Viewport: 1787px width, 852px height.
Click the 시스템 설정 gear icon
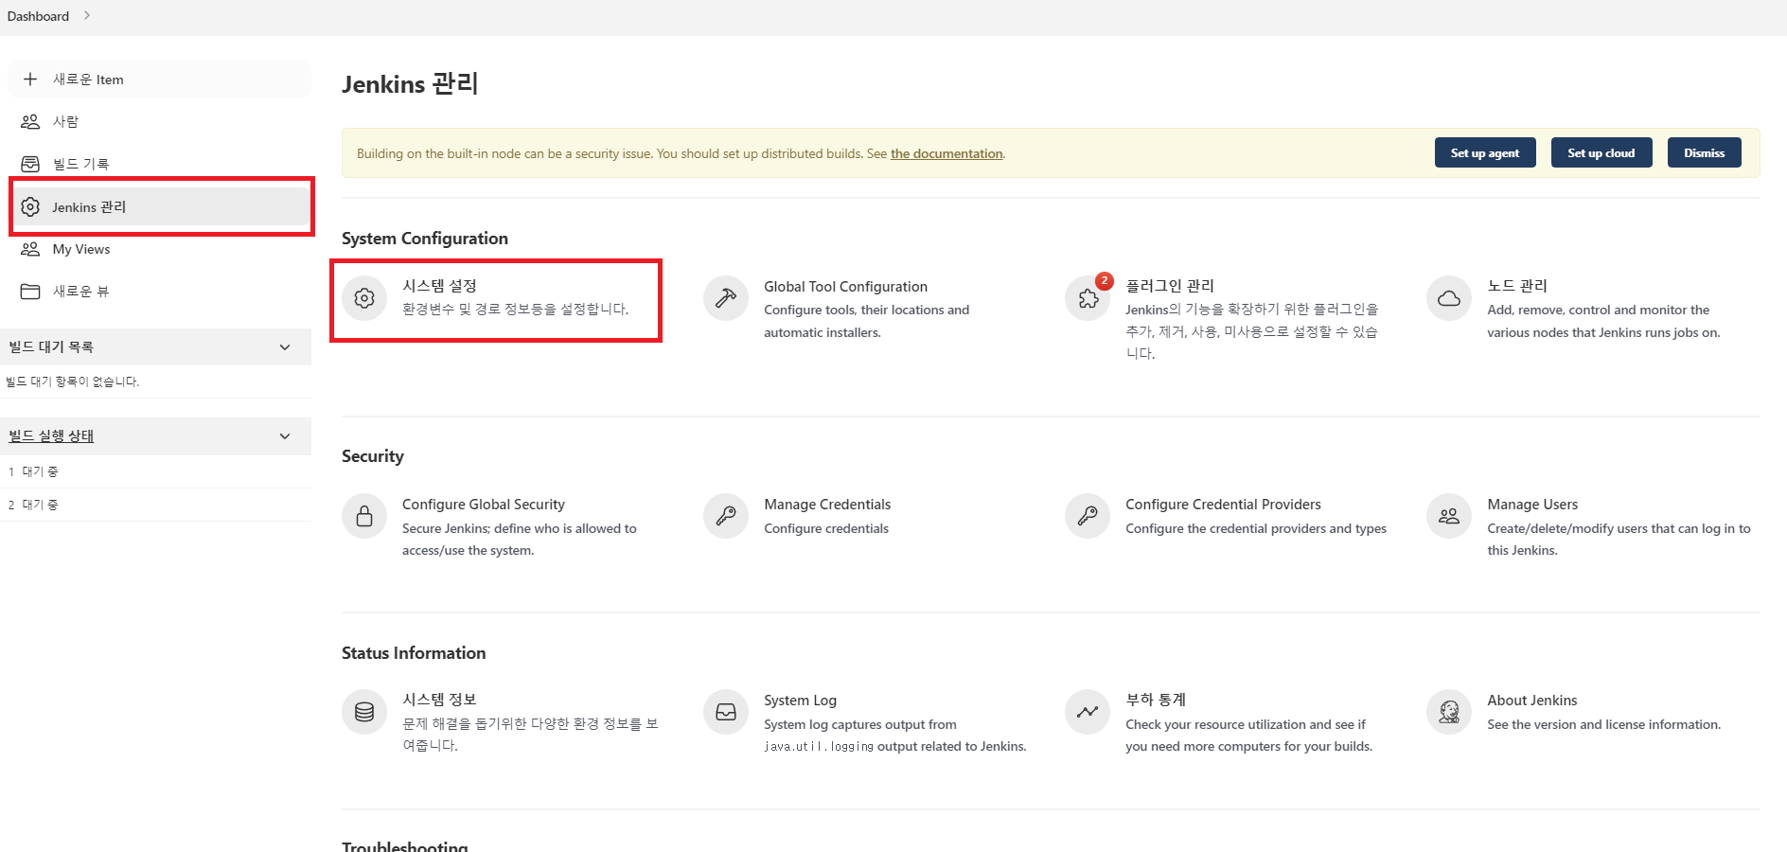tap(364, 298)
